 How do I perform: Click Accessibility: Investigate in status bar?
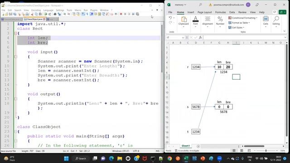pyautogui.click(x=187, y=151)
